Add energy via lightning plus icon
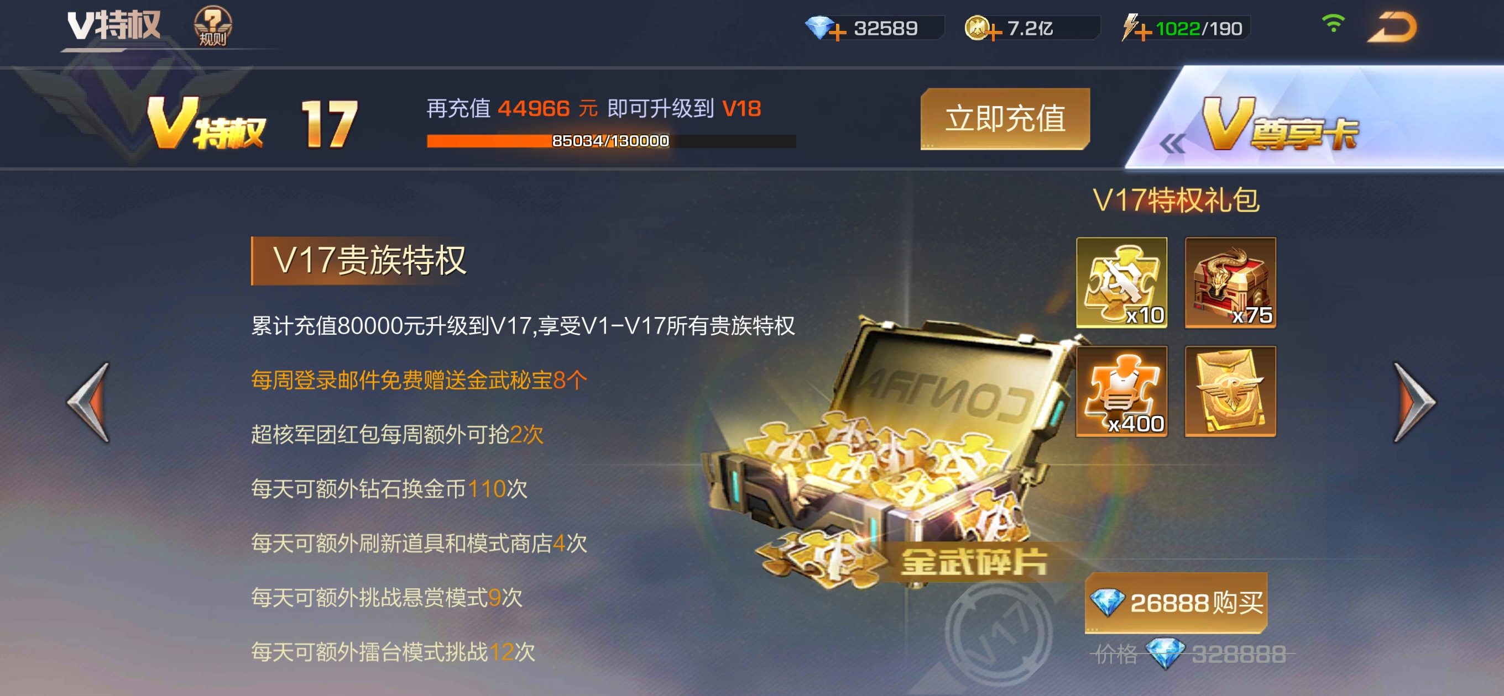 coord(1136,28)
